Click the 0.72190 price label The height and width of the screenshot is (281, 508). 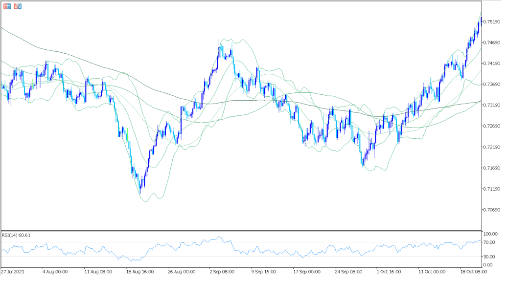click(x=491, y=147)
